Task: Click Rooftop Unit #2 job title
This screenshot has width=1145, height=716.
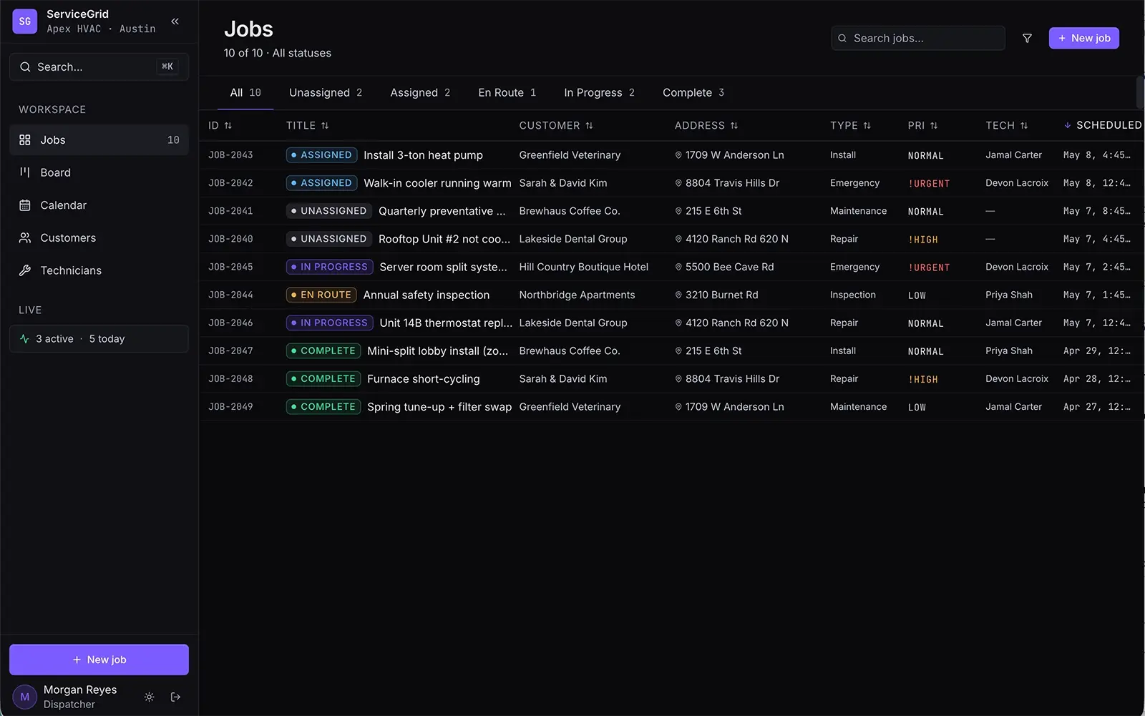Action: click(444, 239)
